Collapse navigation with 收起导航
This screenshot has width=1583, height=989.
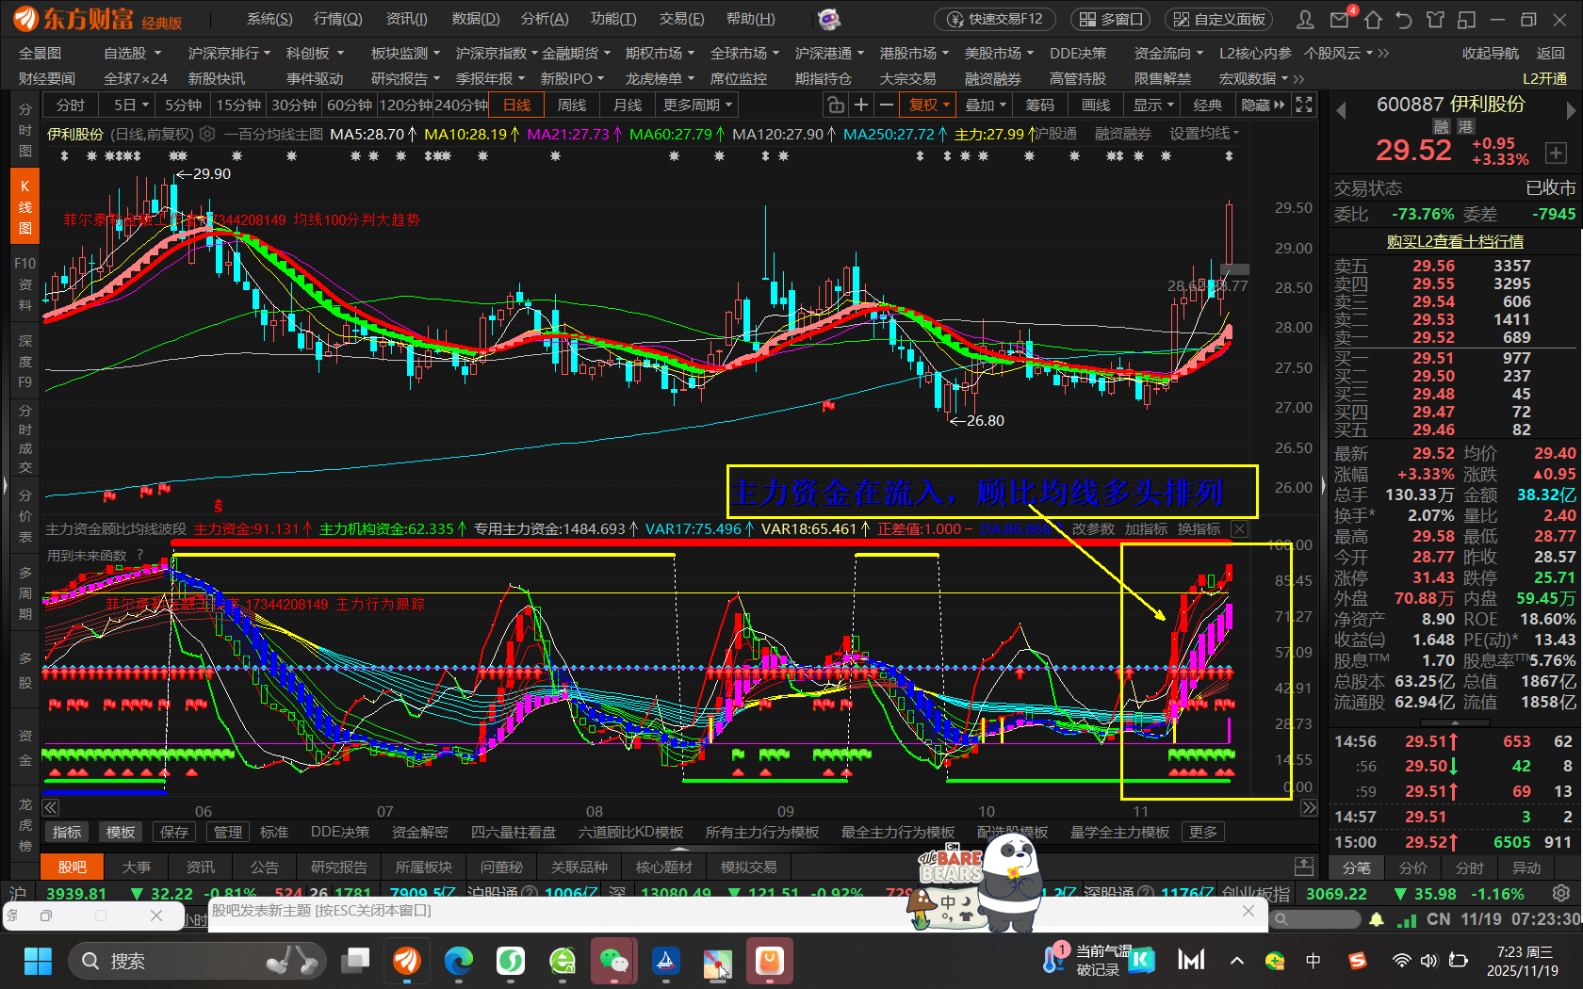click(1490, 54)
